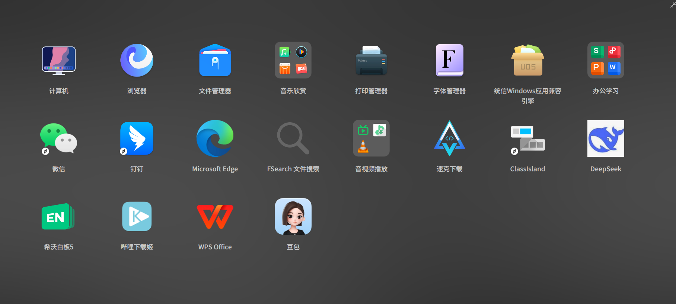The height and width of the screenshot is (304, 676).
Task: Click the "FSearch 文件搜索" label text
Action: coord(293,169)
